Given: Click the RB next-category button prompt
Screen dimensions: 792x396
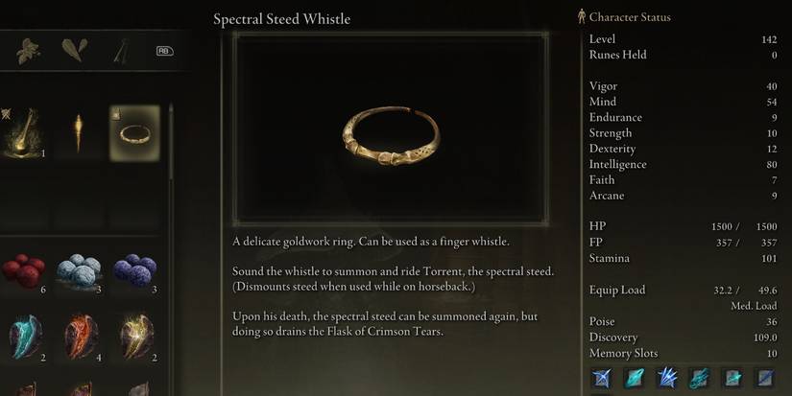Looking at the screenshot, I should point(165,51).
